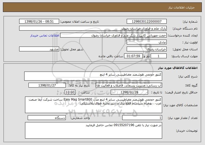Click the واحد شمارش label
Screen dimensions: 205x145
click(80, 118)
